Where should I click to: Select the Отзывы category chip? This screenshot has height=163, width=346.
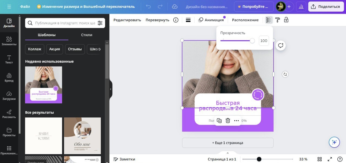tap(75, 49)
